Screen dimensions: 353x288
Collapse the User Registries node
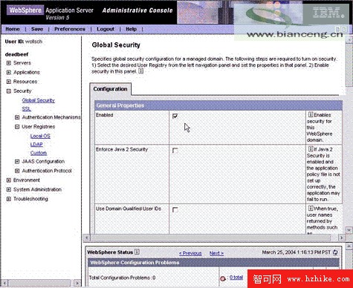click(x=17, y=127)
